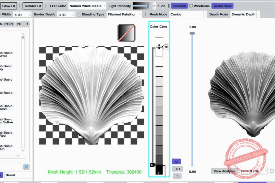
Task: Click the Width input field showing 4.00
Action: 20,14
